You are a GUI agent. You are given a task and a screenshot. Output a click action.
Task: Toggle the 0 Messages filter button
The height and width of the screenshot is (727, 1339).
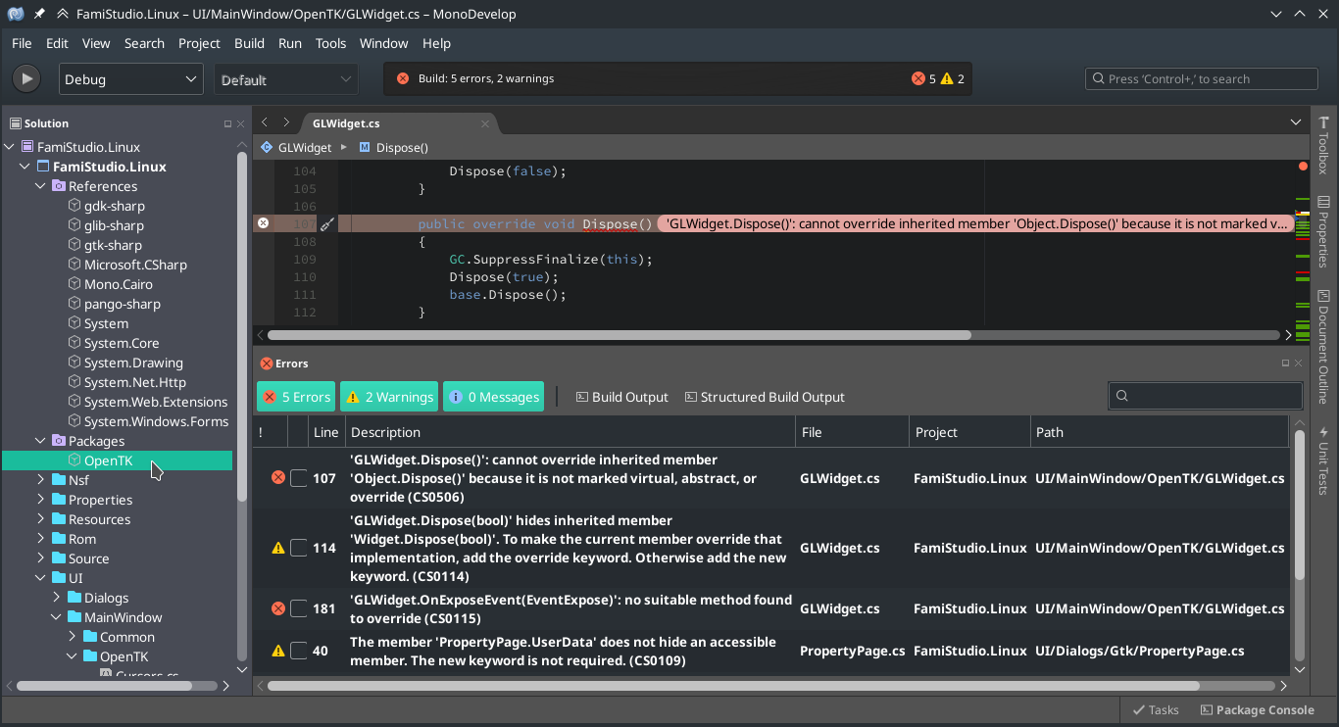[x=493, y=397]
